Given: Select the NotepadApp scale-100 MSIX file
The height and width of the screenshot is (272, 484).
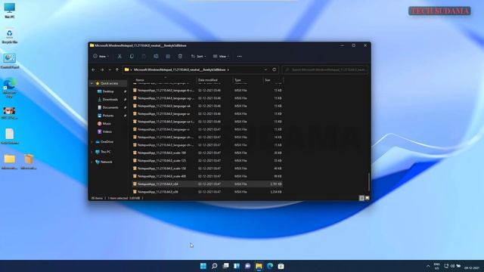Looking at the screenshot, I should [207, 153].
